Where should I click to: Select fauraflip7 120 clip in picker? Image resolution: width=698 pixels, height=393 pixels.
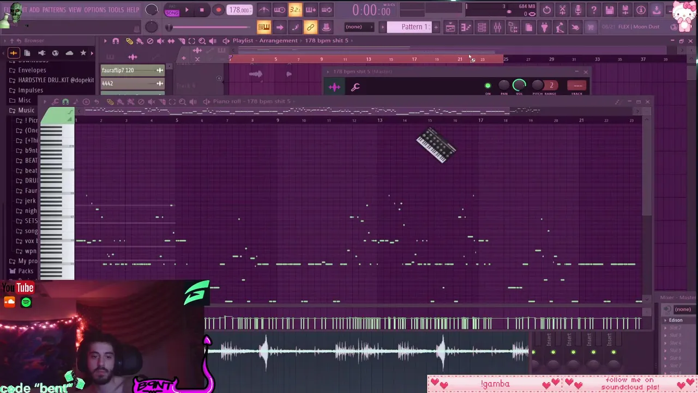(133, 70)
